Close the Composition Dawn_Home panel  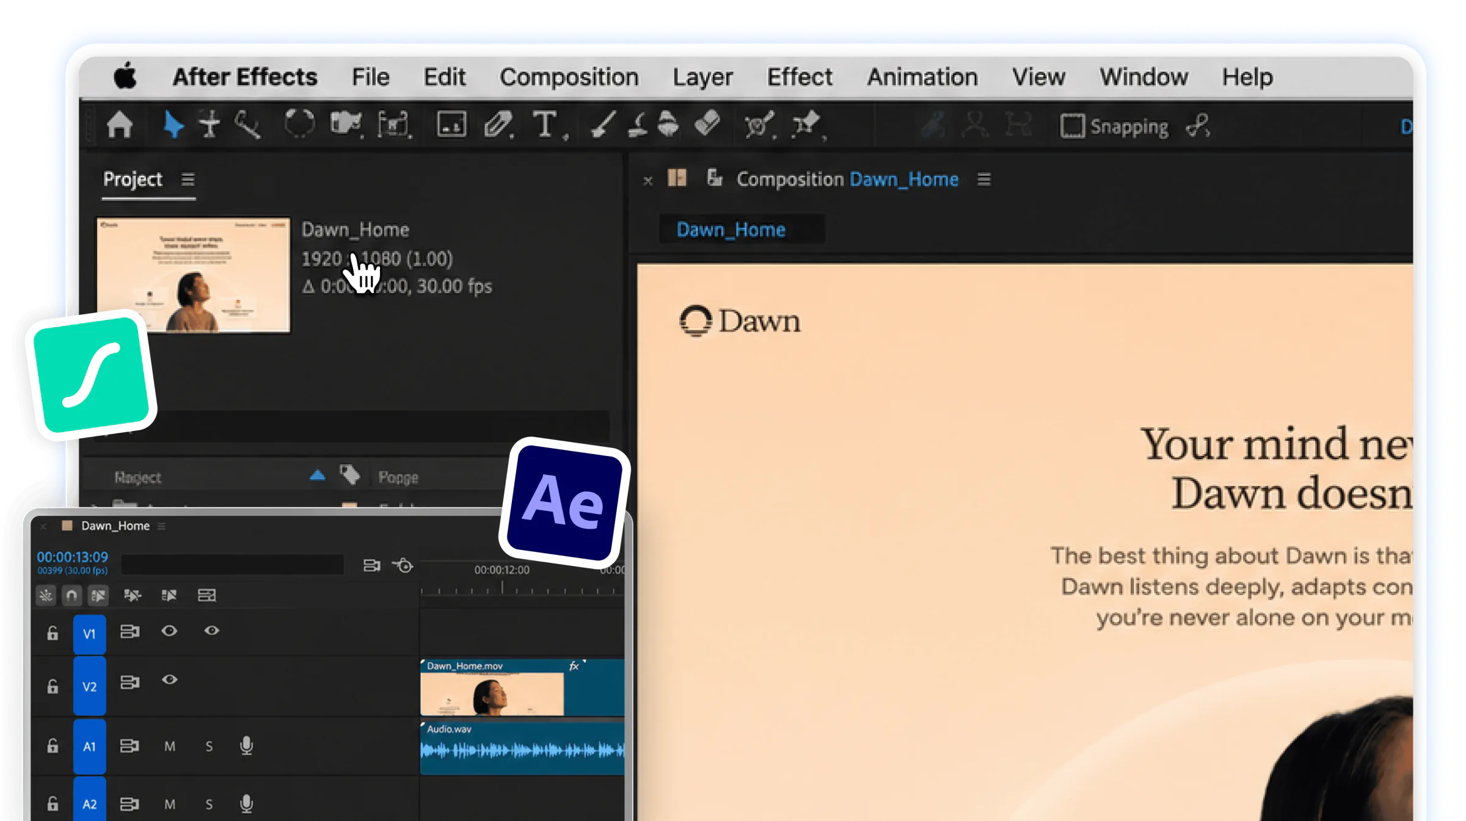[x=648, y=181]
